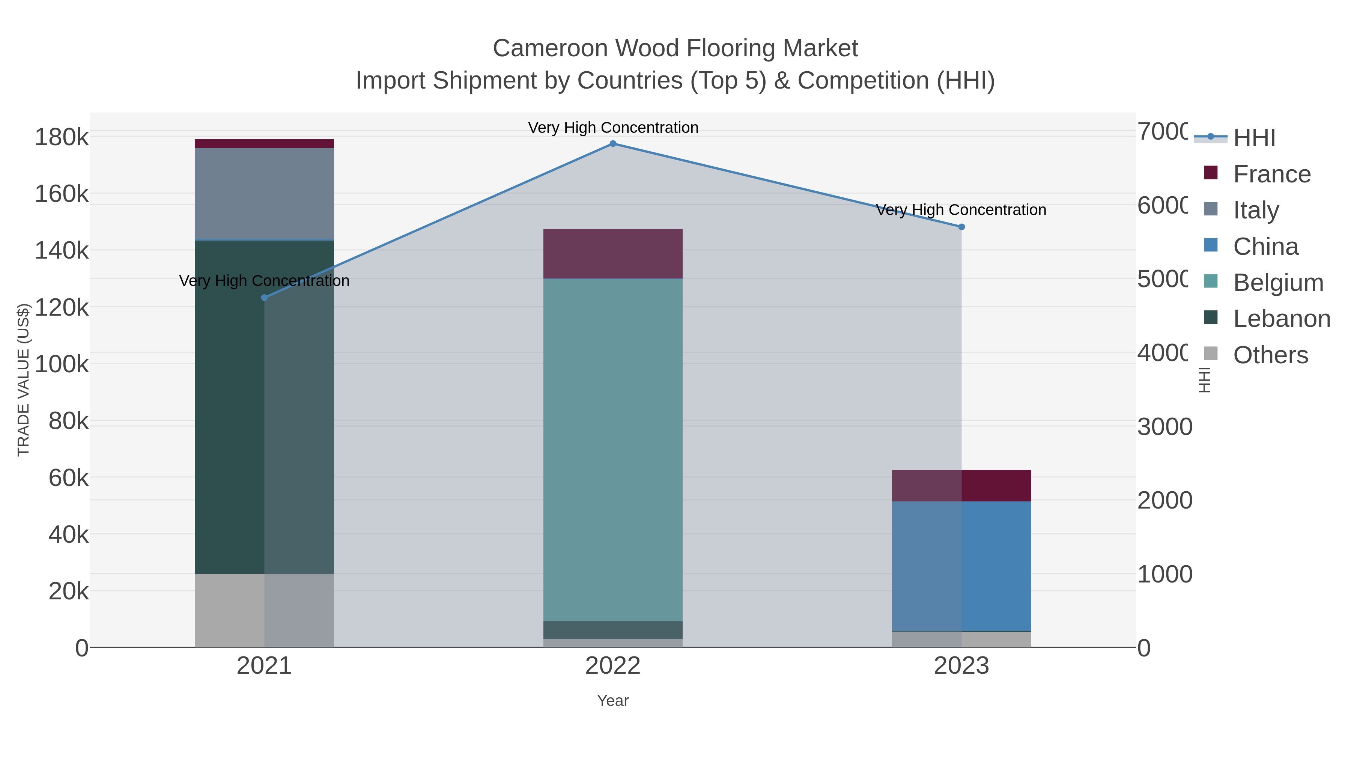Click the Lebanon legend color swatch
This screenshot has height=760, width=1351.
[1210, 317]
